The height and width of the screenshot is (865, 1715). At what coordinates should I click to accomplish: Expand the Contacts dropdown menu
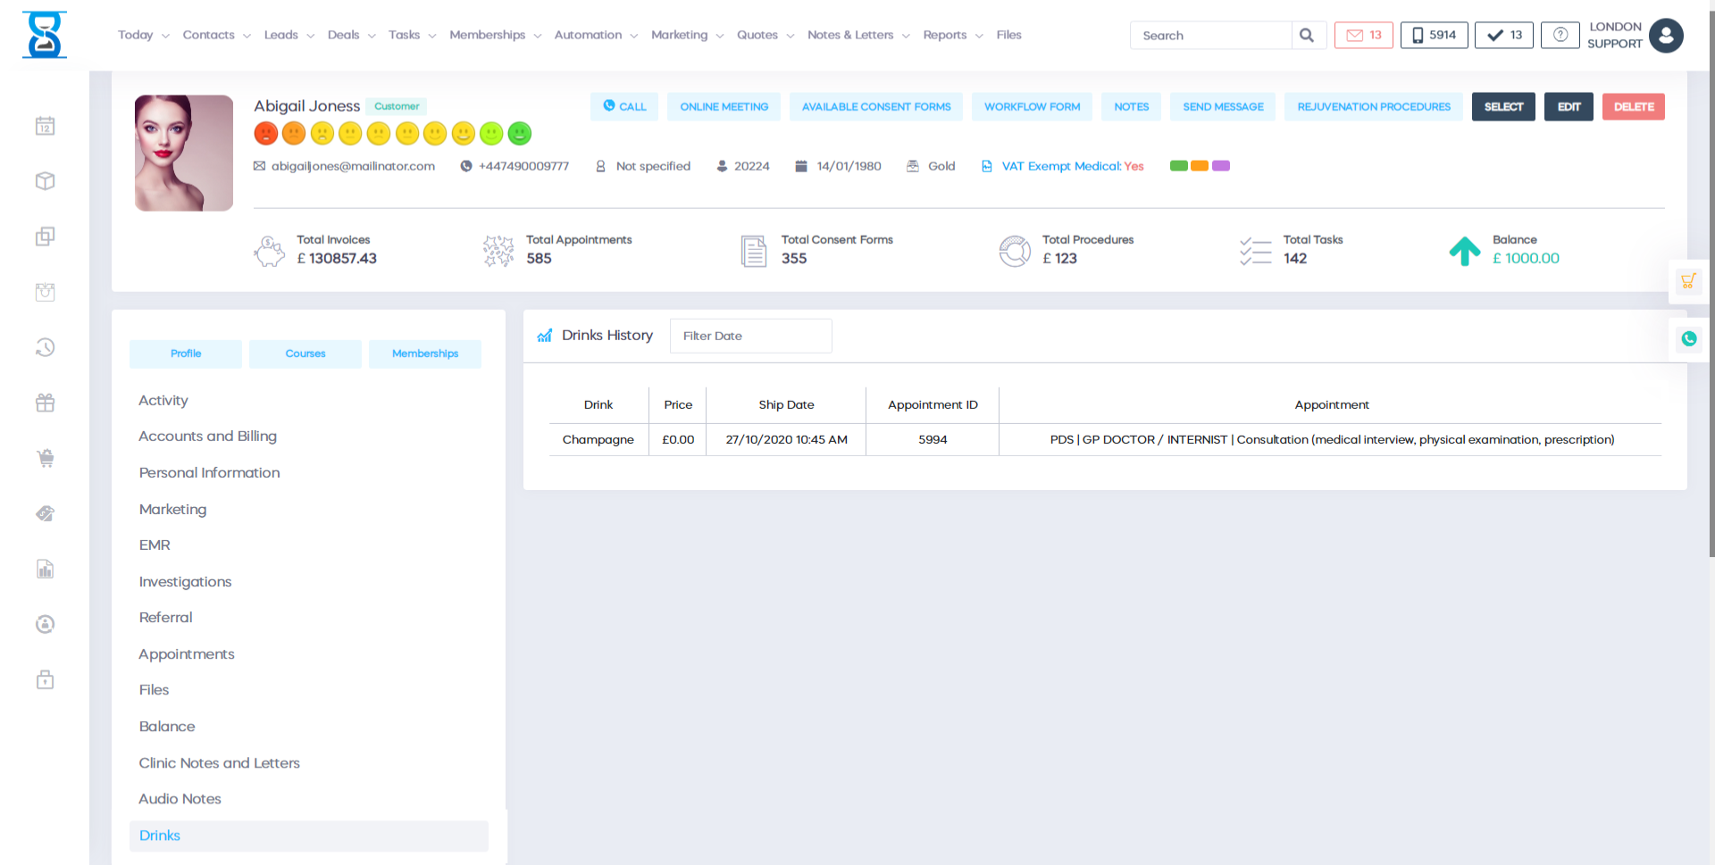pos(216,35)
